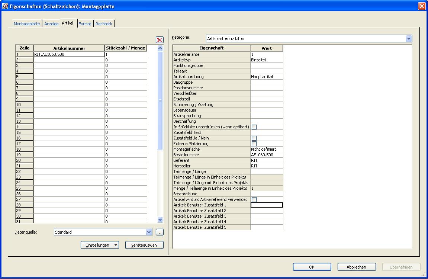Open the Kategorie dropdown
This screenshot has height=279, width=428.
pyautogui.click(x=409, y=39)
